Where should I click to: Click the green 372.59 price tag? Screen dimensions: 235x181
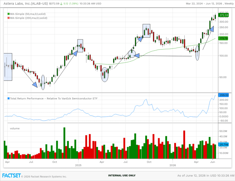click(224, 15)
